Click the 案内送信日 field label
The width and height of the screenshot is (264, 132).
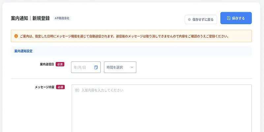47,64
